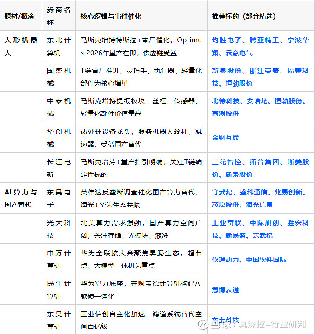315x334 pixels.
Task: Click 寒武纪 in the 光大科技 row
Action: coord(262,235)
